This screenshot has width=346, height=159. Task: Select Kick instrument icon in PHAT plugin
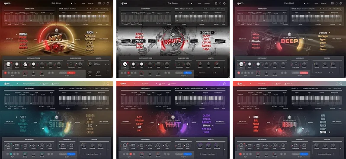125,145
